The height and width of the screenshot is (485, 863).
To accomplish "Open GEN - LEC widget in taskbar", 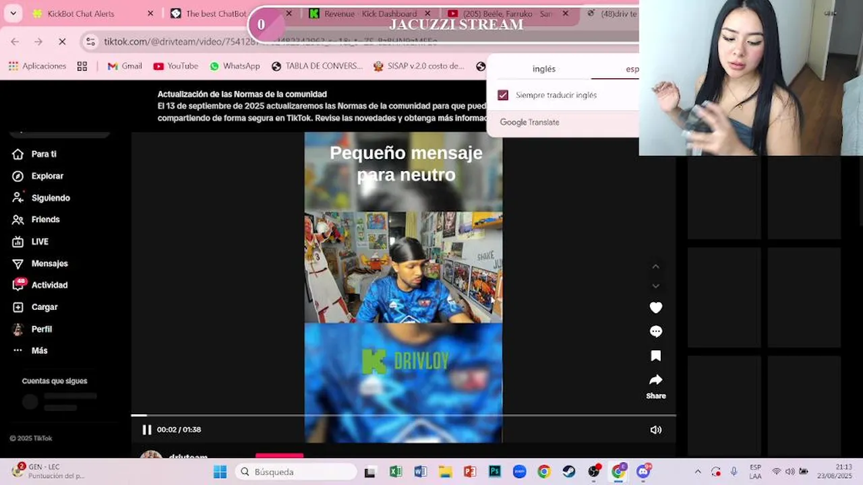I will (x=47, y=472).
